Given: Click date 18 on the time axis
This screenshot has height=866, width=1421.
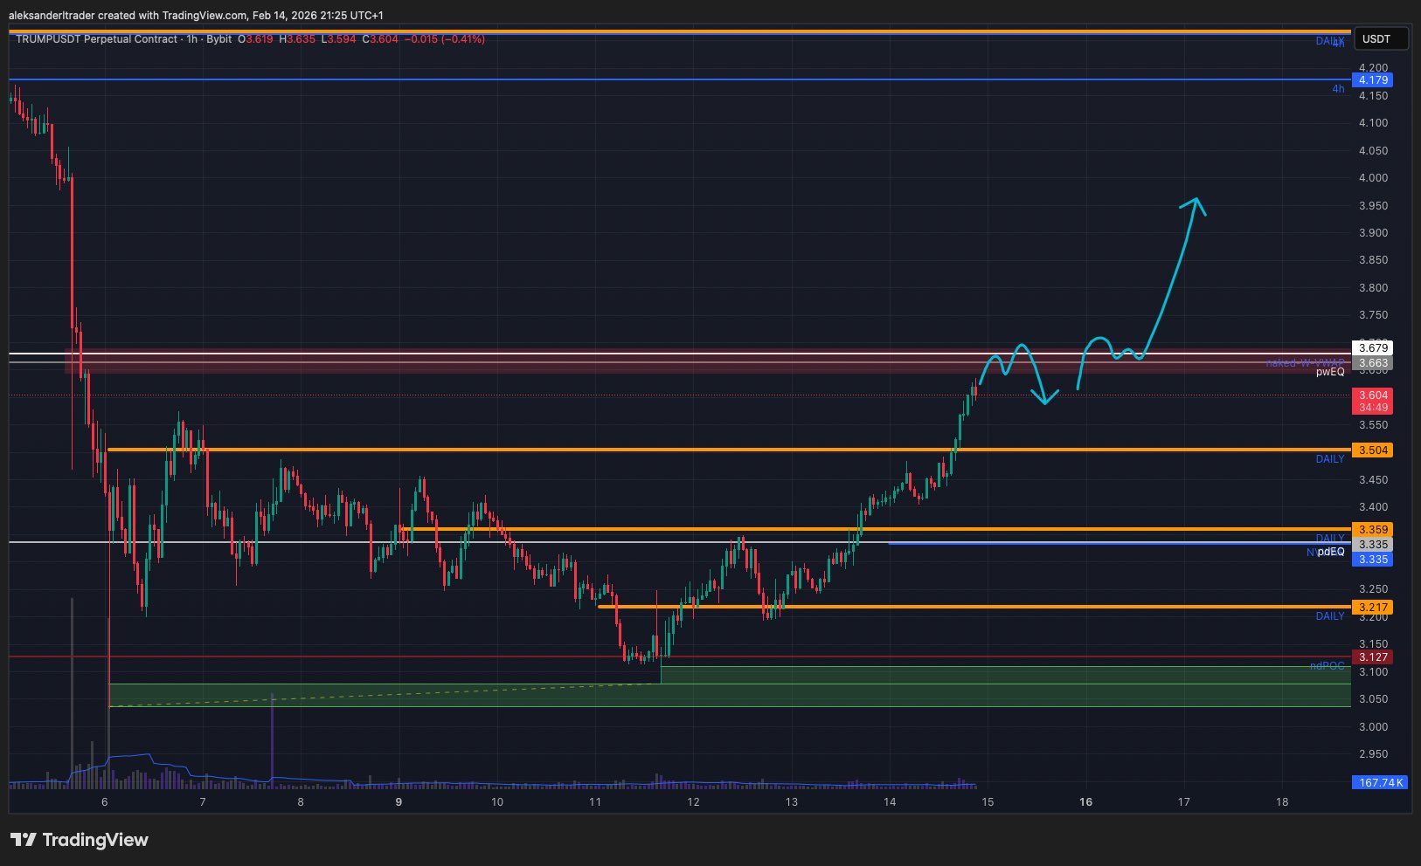Looking at the screenshot, I should (x=1282, y=802).
